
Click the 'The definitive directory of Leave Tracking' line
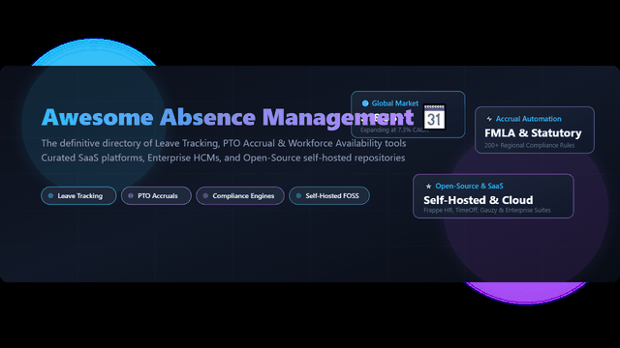click(224, 143)
